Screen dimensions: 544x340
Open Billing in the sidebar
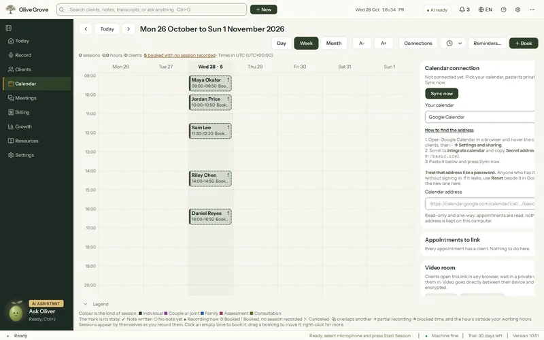click(x=37, y=112)
